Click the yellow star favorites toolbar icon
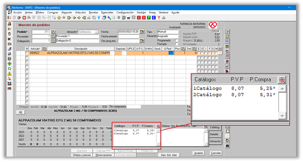Viewport: 303px width, 162px height. pos(59,18)
